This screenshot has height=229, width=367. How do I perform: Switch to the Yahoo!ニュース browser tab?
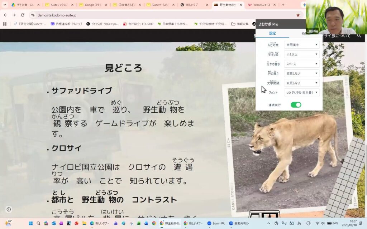261,5
